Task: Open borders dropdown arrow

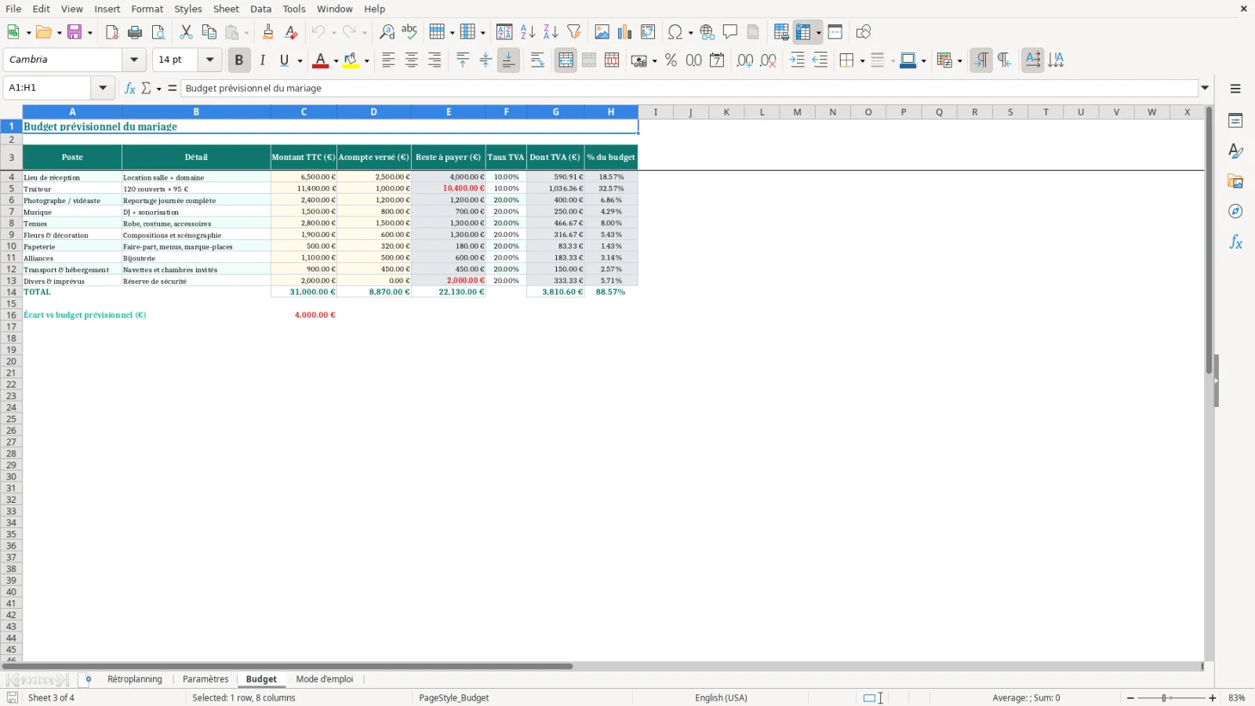Action: (862, 60)
